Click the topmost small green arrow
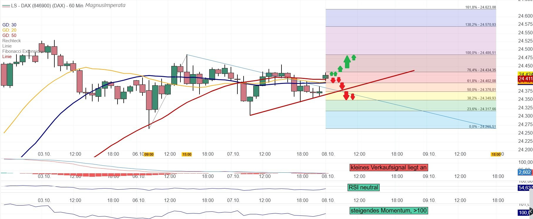Image resolution: width=533 pixels, height=219 pixels. [354, 57]
